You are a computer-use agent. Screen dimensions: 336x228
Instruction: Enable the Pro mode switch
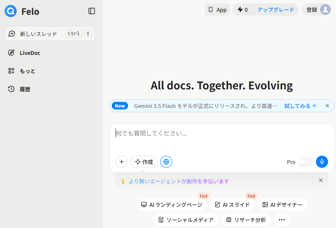306,162
